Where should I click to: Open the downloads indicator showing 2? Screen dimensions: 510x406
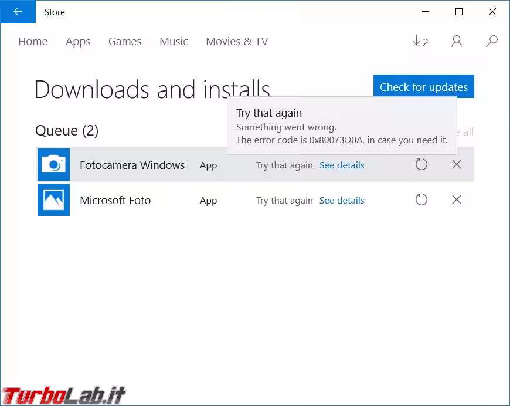coord(420,42)
